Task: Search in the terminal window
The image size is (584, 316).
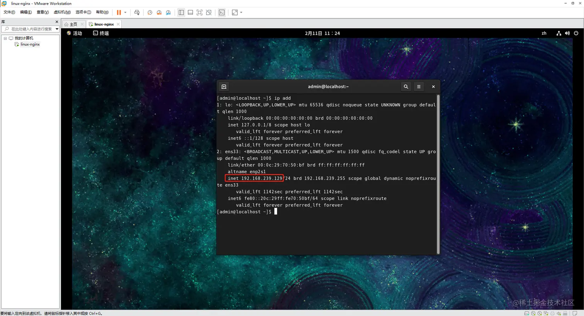Action: pyautogui.click(x=406, y=87)
